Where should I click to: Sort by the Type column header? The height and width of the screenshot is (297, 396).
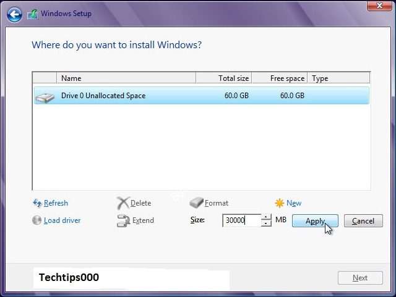[338, 78]
